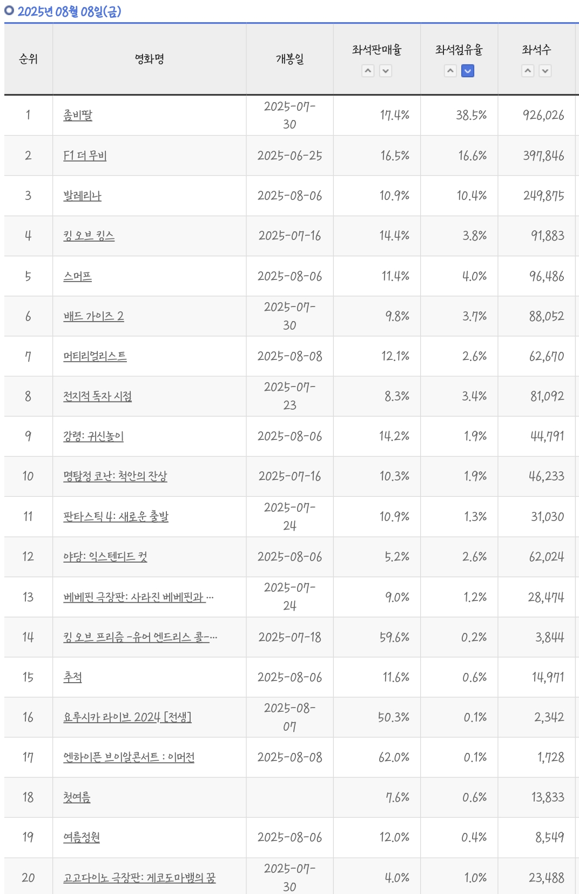The image size is (579, 894).
Task: View details for 배드 가이즈 2
Action: coord(93,316)
